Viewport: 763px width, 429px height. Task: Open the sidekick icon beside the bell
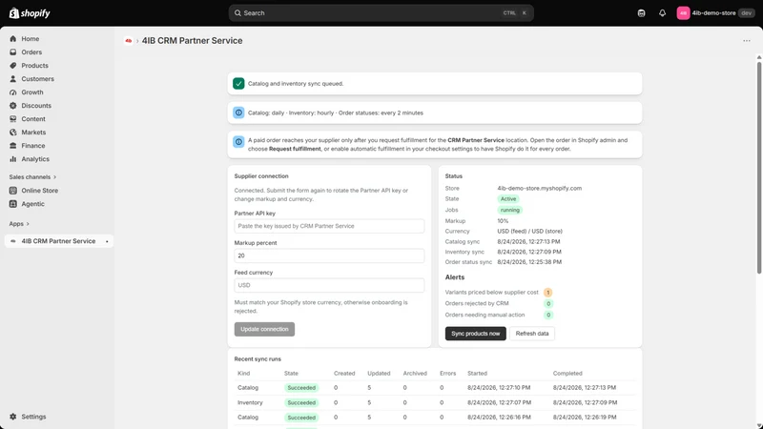641,13
